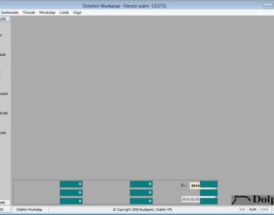The height and width of the screenshot is (215, 274).
Task: Select the first middle-column teal counter box
Action: 141,184
